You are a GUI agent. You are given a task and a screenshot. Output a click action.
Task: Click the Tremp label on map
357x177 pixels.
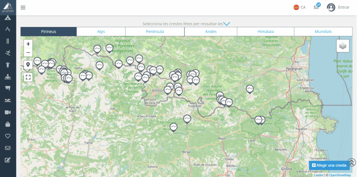(x=88, y=143)
